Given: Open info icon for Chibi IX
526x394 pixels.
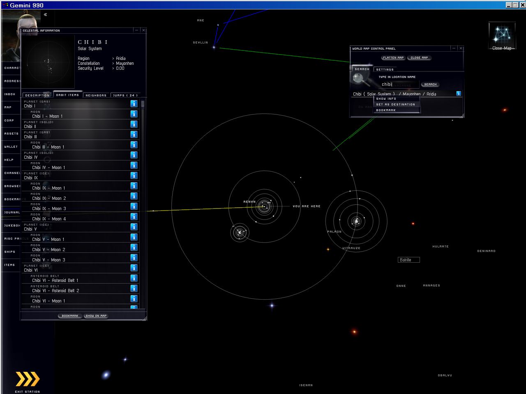Looking at the screenshot, I should pos(134,176).
